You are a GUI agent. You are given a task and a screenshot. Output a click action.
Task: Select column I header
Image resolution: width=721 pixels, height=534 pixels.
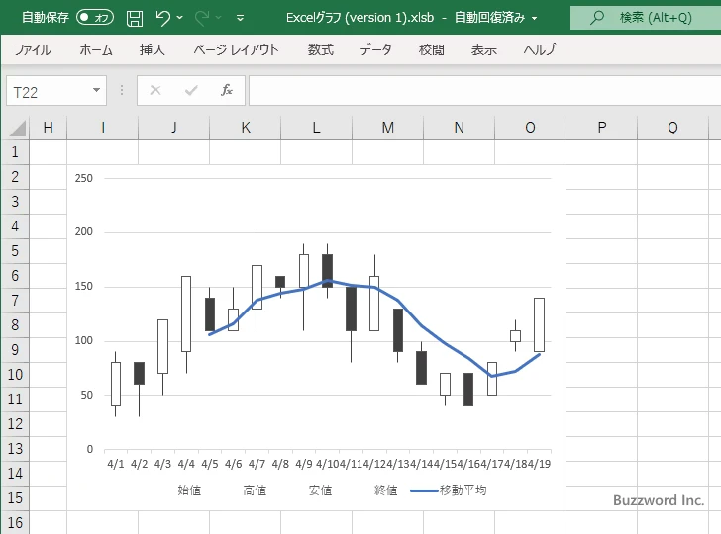click(103, 128)
